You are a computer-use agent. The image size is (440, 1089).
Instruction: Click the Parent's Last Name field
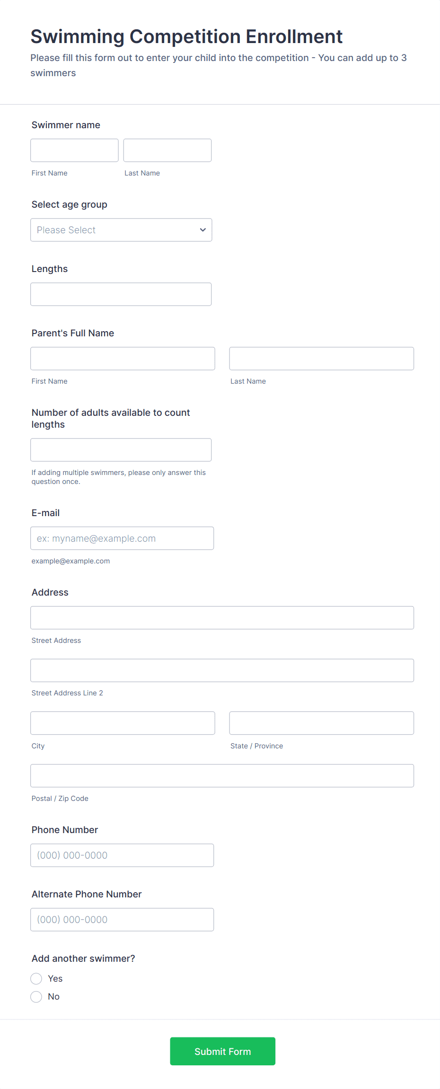pos(321,358)
